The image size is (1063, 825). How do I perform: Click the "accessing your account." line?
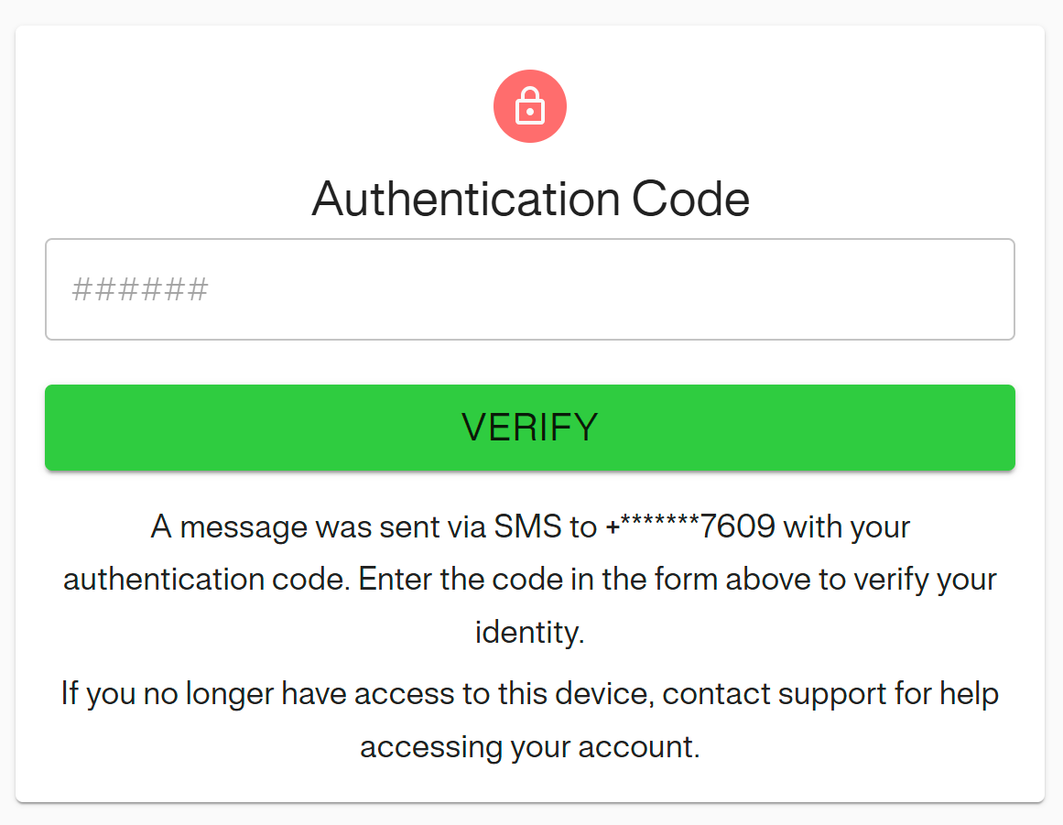click(x=529, y=746)
